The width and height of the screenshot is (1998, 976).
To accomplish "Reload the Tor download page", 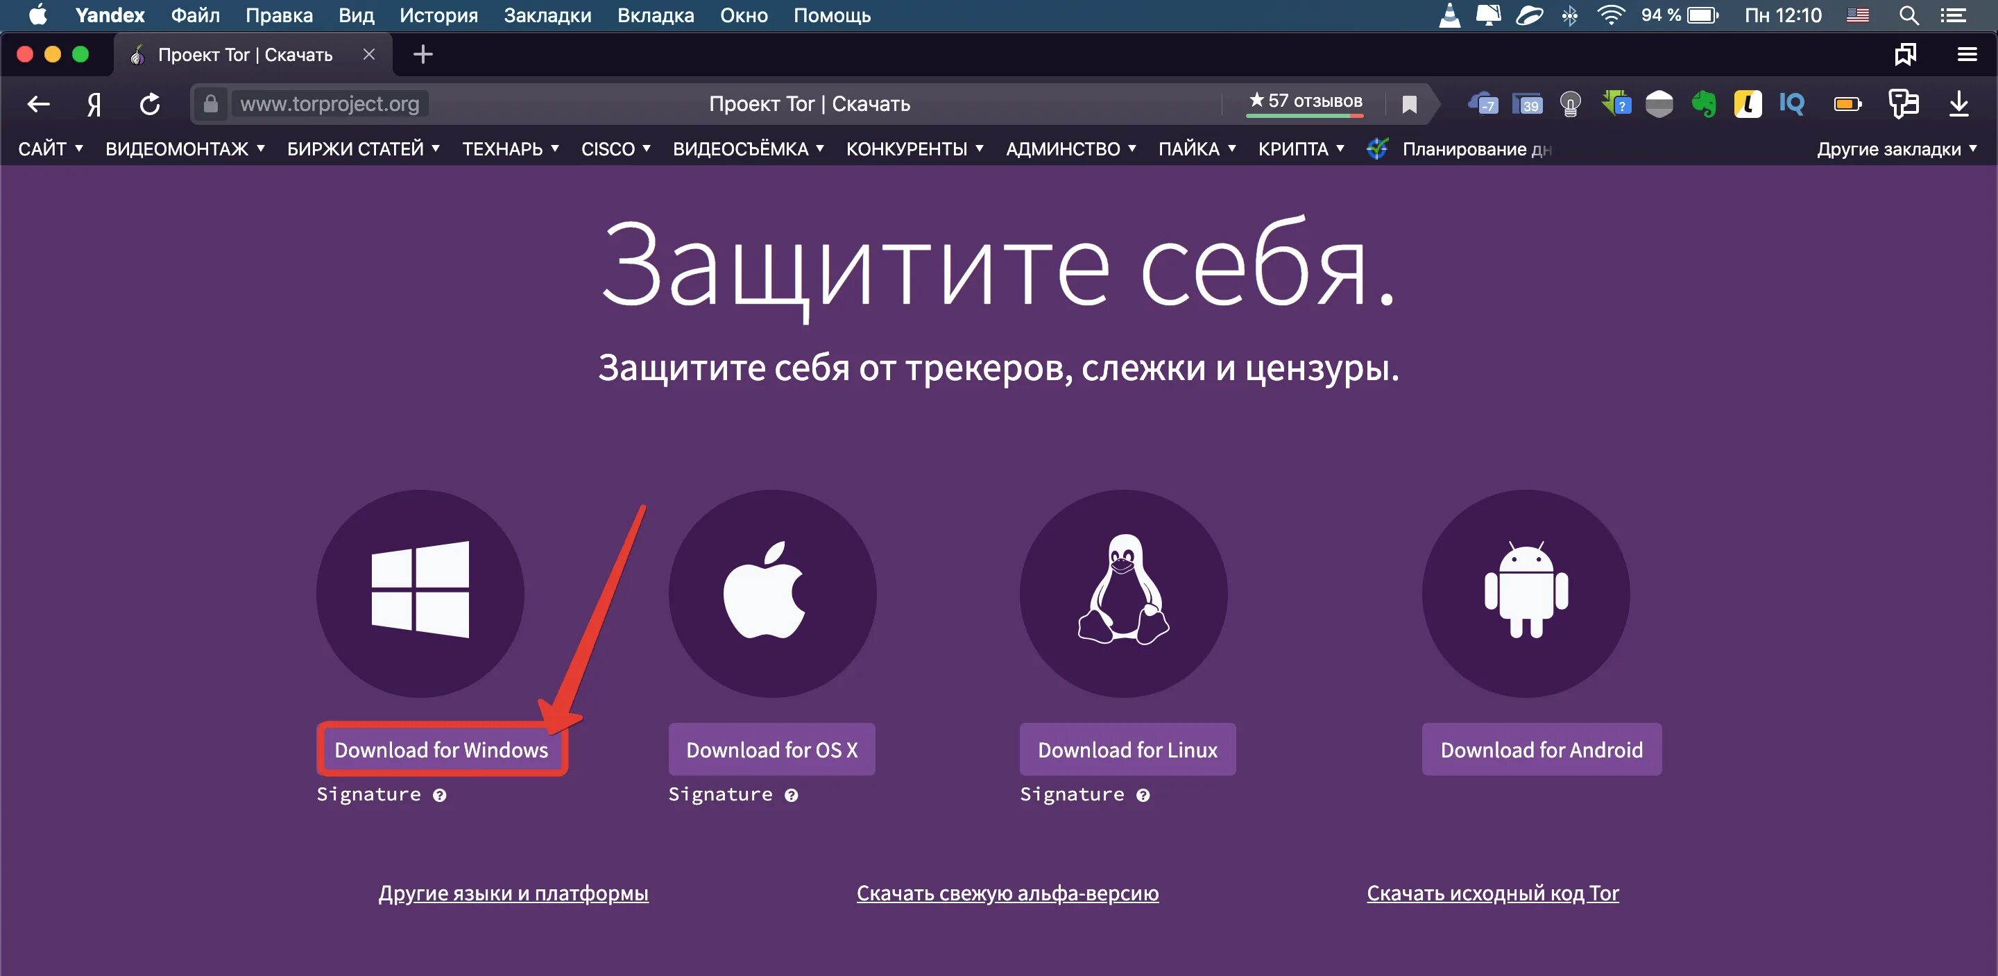I will pyautogui.click(x=150, y=104).
